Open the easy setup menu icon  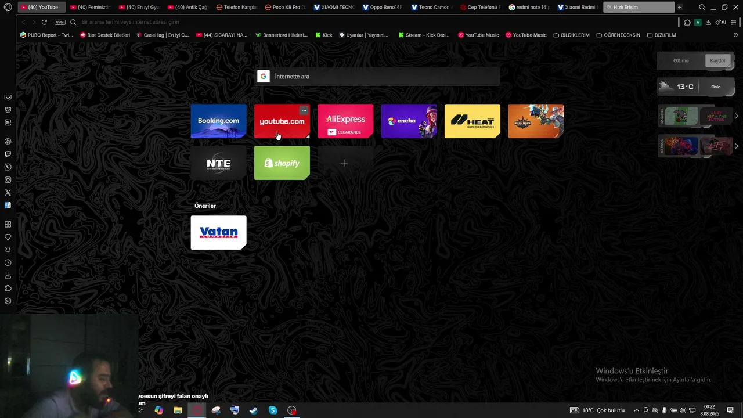pos(734,22)
